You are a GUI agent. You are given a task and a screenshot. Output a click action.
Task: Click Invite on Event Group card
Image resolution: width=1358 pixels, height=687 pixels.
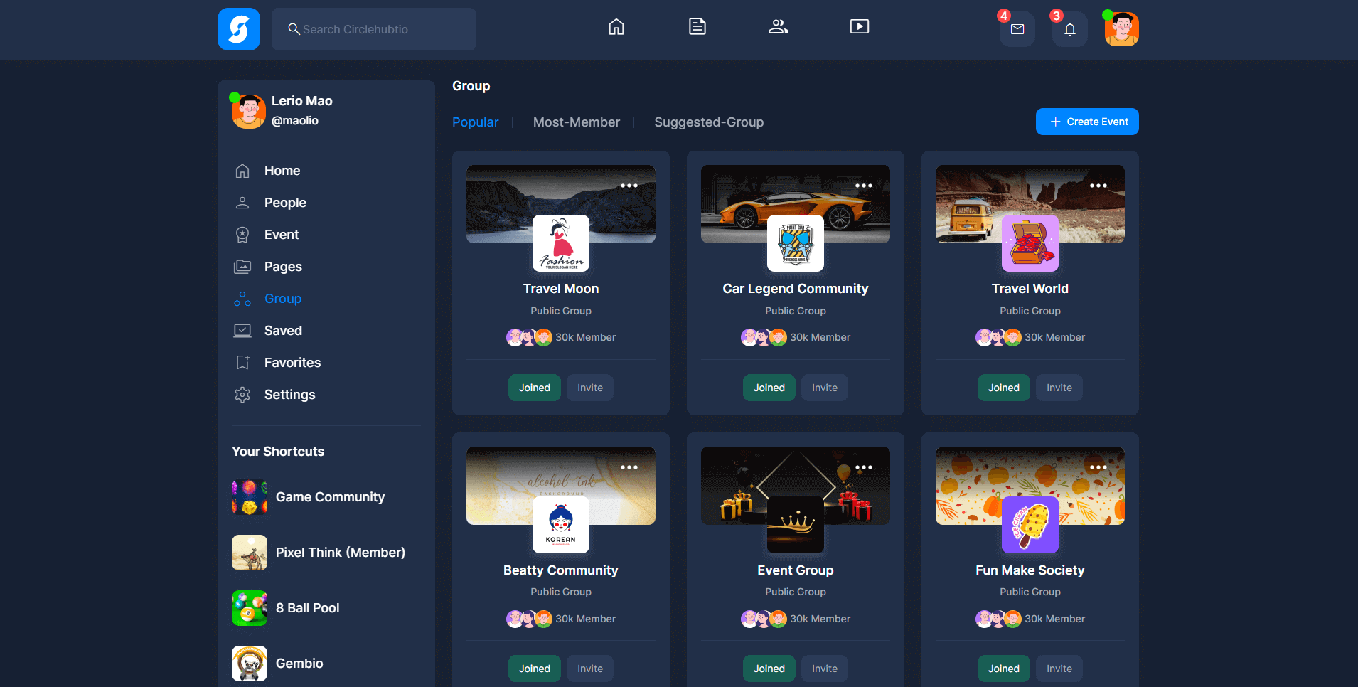point(825,669)
